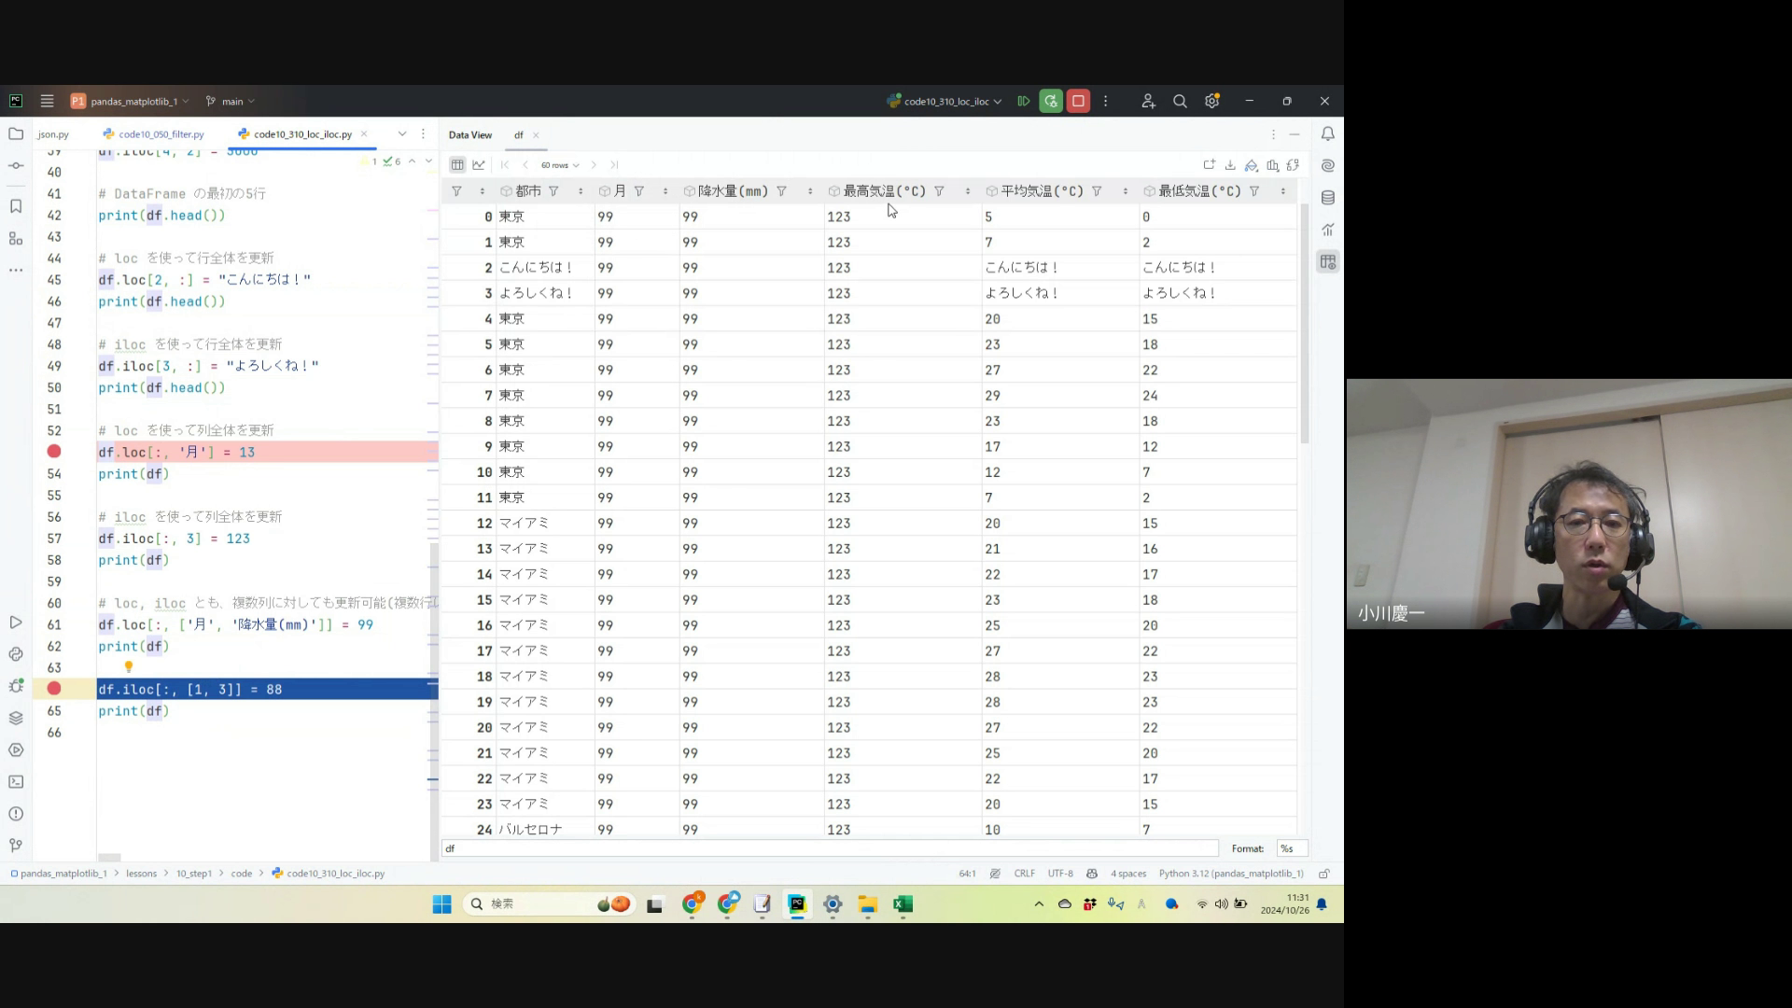Toggle breakpoint on the df.loc 月 line

54,452
